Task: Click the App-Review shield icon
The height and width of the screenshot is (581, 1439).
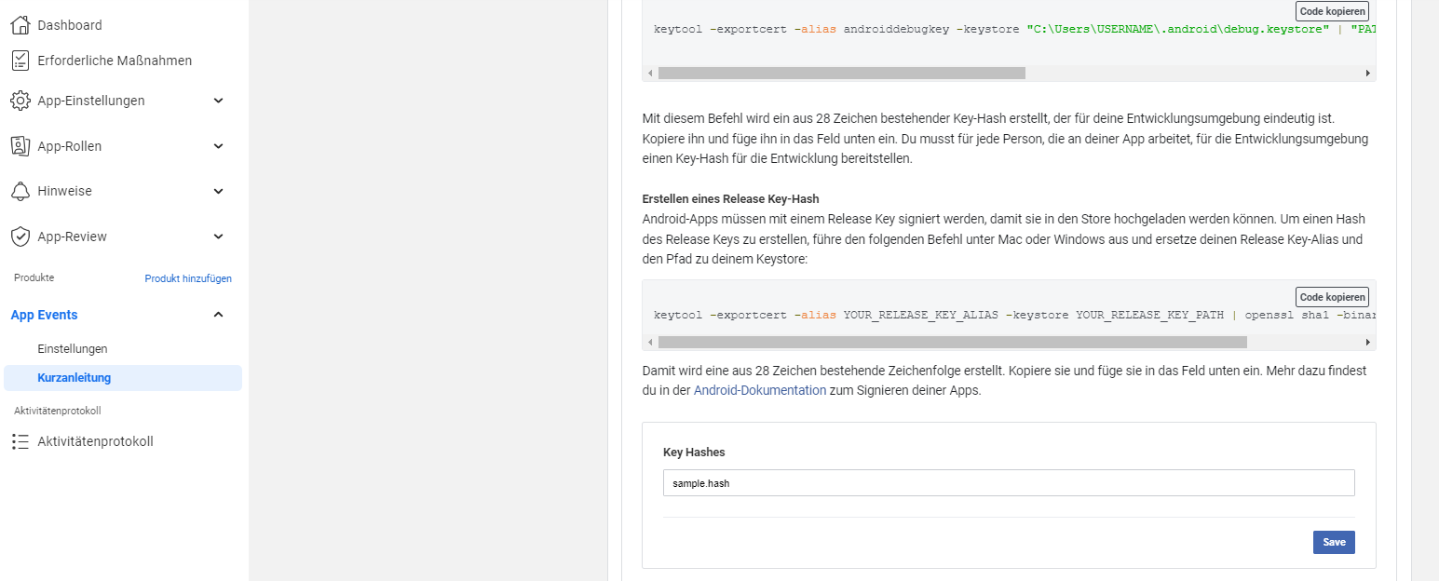Action: [20, 236]
